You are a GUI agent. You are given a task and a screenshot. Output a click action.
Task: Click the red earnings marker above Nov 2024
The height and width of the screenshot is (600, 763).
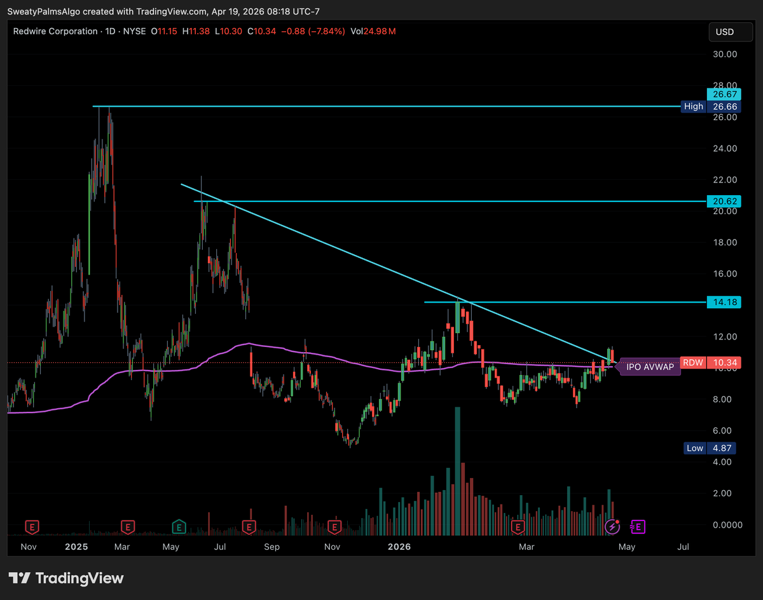point(32,526)
